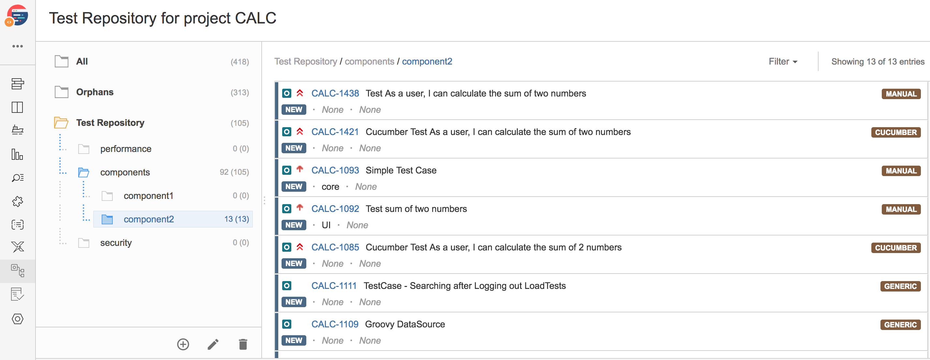Open the Xray X icon in sidebar

[17, 247]
